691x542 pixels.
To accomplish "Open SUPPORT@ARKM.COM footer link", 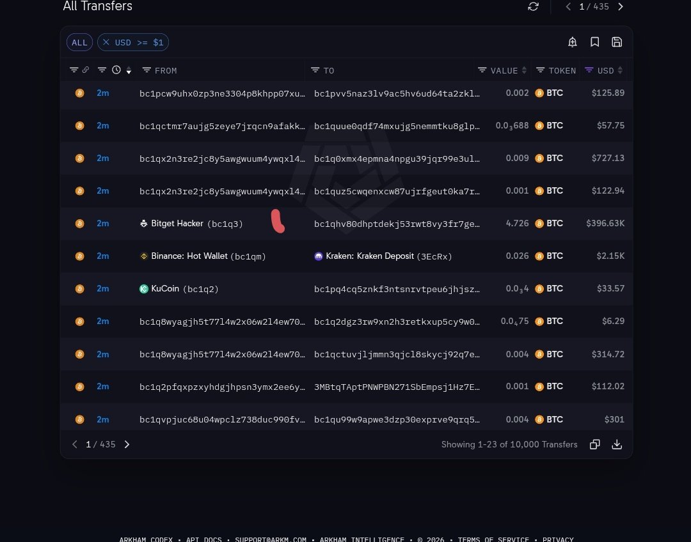I will [271, 539].
